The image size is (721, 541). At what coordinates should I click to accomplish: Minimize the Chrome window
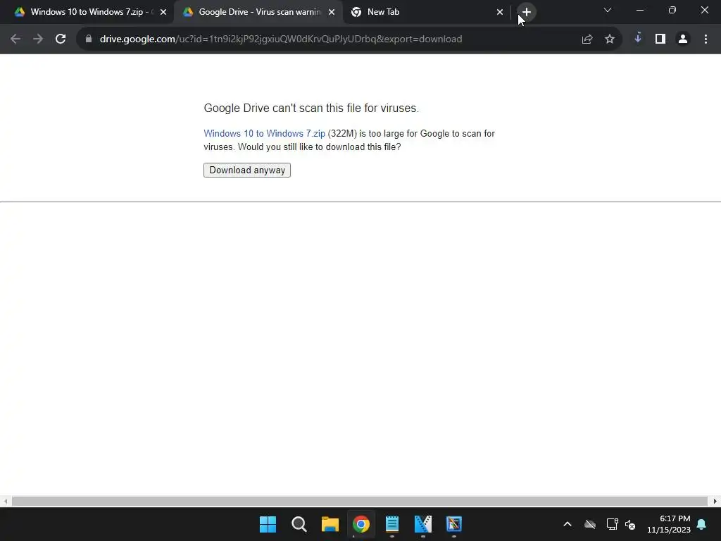click(639, 10)
